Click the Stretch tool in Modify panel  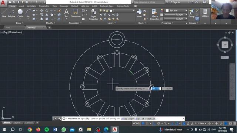(42, 19)
